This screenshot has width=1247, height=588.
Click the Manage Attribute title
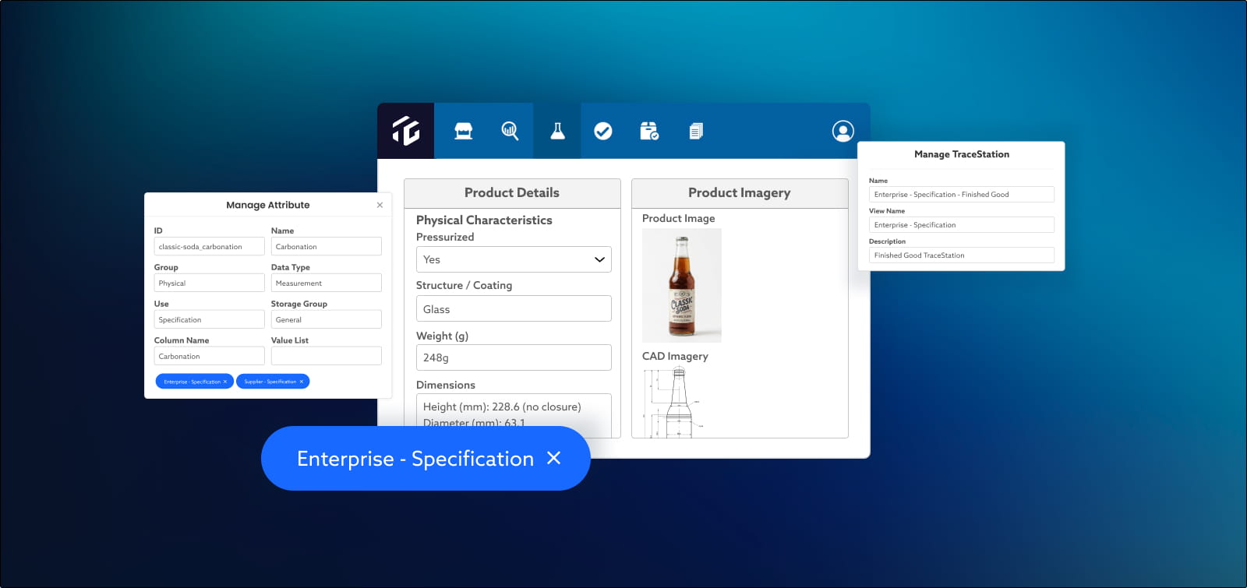[267, 205]
